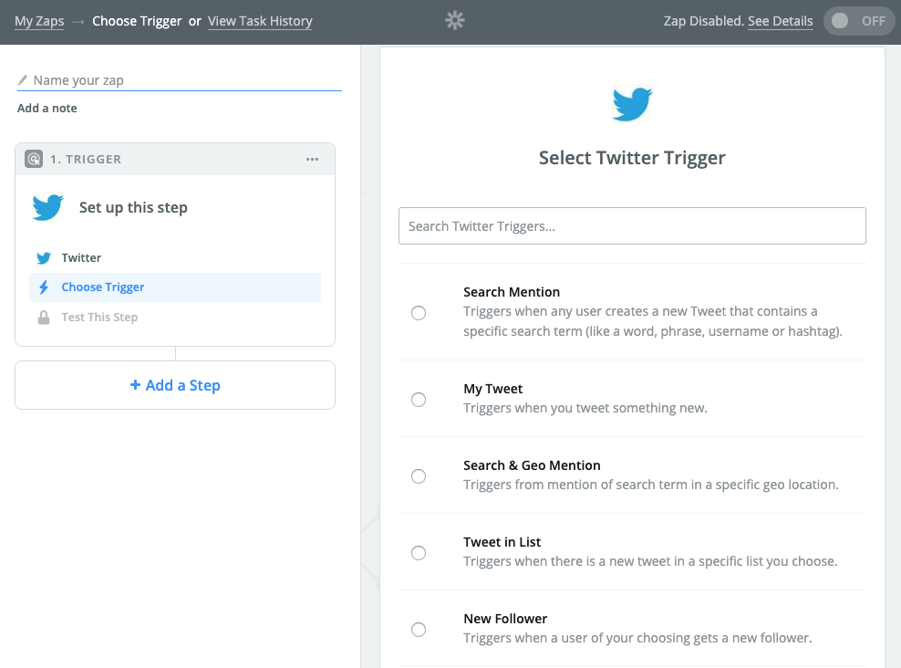The image size is (901, 668).
Task: Go to My Zaps link
Action: click(x=39, y=21)
